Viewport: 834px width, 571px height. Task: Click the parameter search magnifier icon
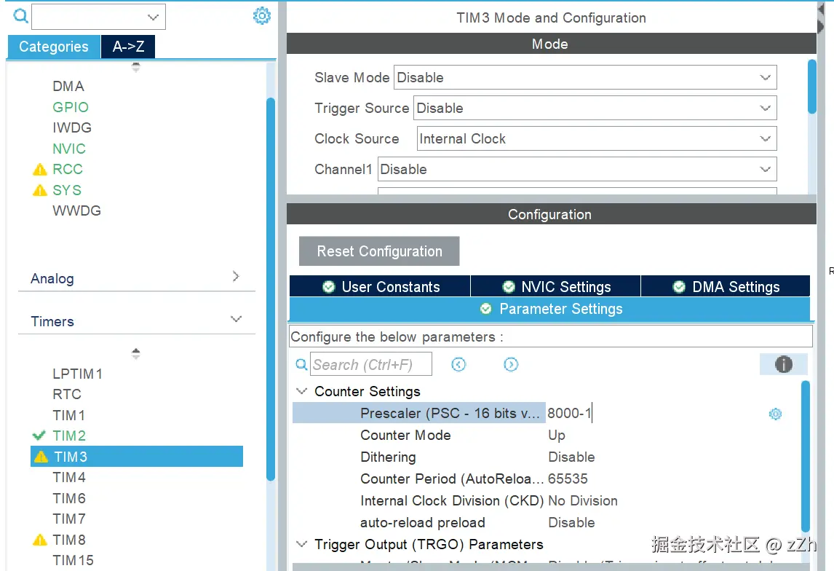[x=301, y=365]
